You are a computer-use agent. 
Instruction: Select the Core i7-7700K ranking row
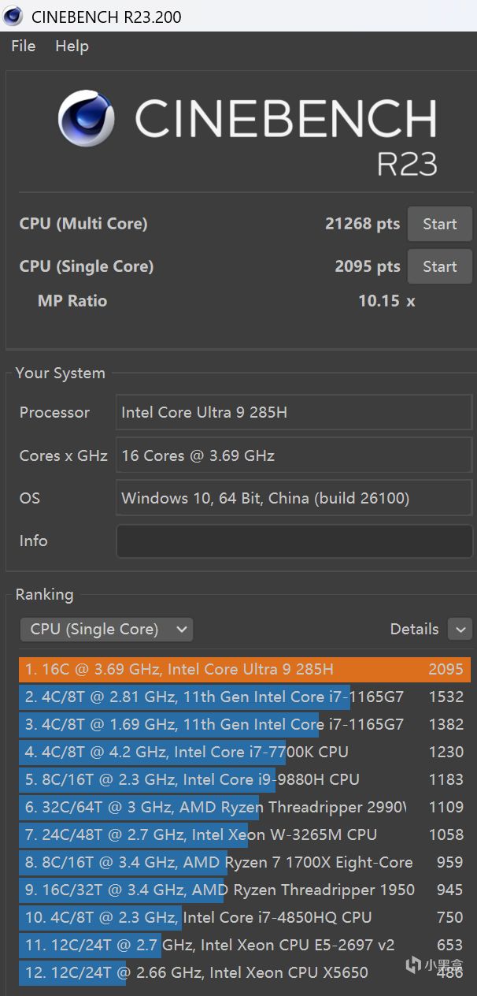tap(244, 753)
